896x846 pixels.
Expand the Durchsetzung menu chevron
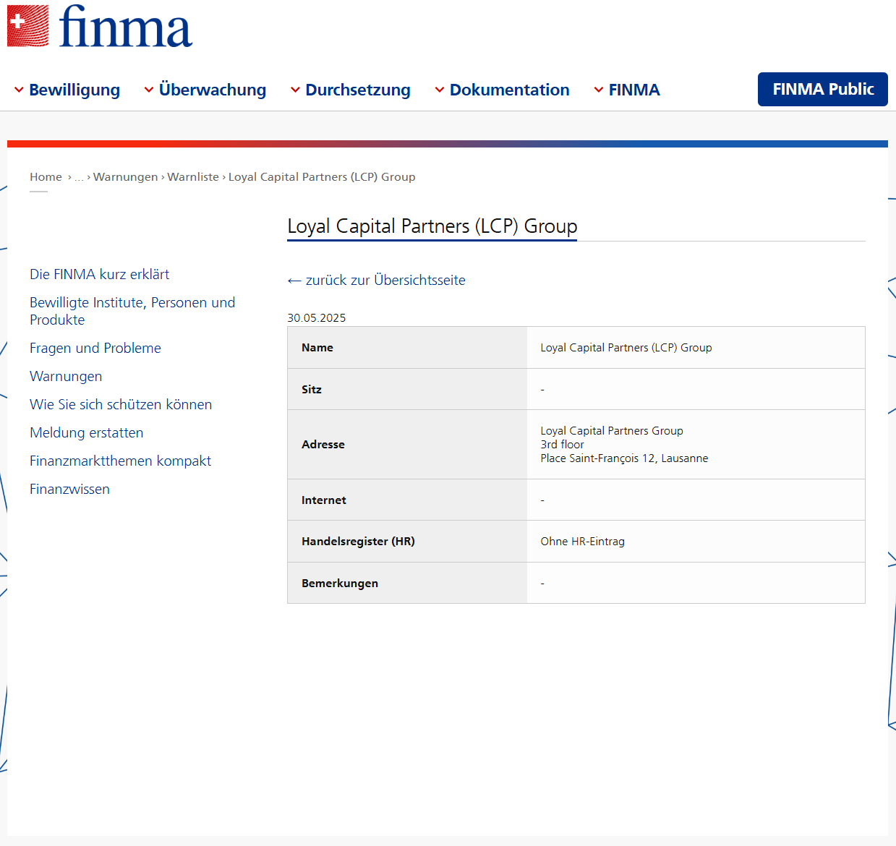click(295, 90)
